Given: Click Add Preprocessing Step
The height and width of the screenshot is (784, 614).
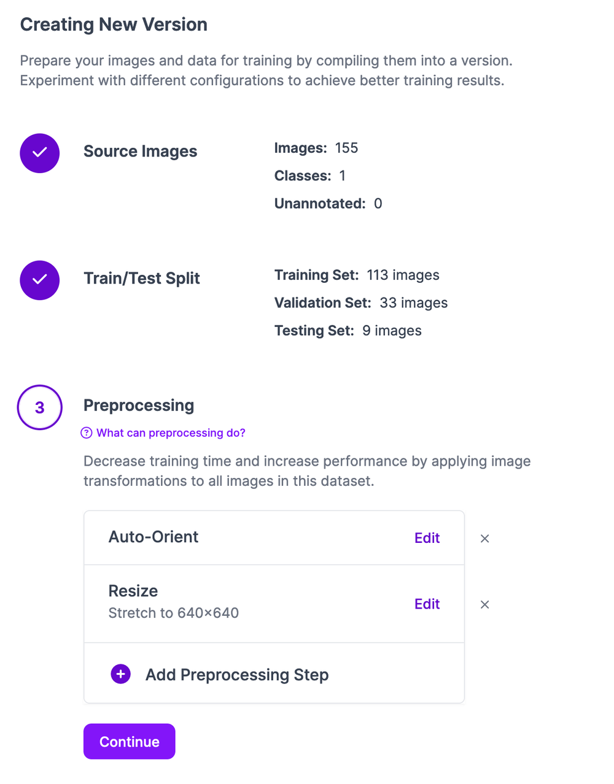Looking at the screenshot, I should click(236, 675).
